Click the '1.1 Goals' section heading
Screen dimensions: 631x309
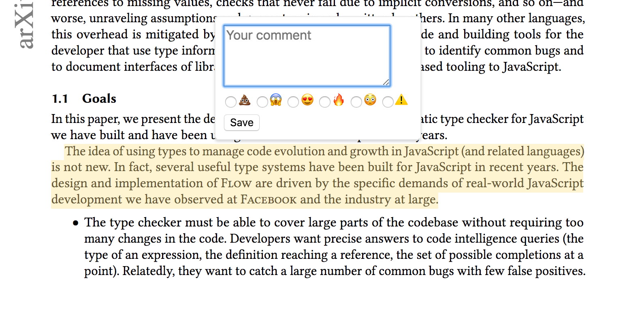pos(84,99)
